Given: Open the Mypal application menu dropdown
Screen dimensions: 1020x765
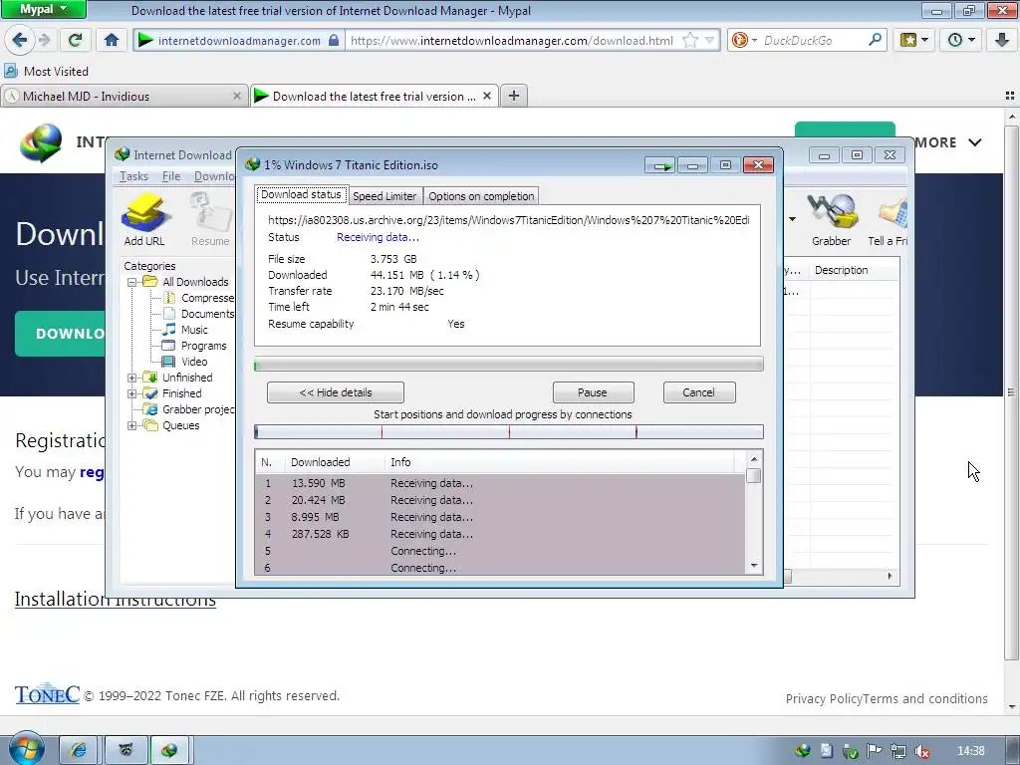Looking at the screenshot, I should pos(43,9).
